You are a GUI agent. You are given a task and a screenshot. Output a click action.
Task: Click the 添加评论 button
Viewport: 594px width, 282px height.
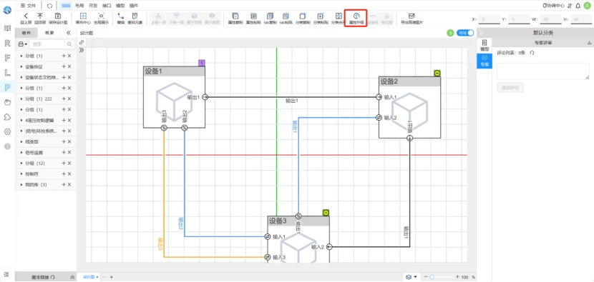coord(510,87)
